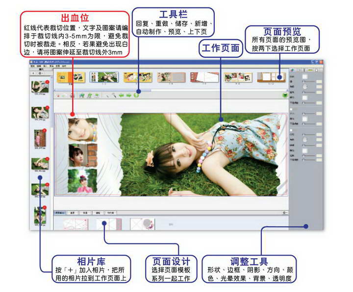The width and height of the screenshot is (353, 292).
Task: Click the brick wall portrait on work page
Action: 83,155
